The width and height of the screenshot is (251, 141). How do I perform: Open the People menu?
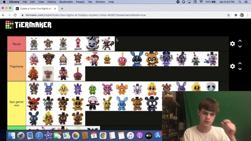(x=80, y=2)
